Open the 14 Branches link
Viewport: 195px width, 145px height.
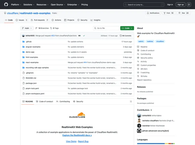[x=42, y=28]
